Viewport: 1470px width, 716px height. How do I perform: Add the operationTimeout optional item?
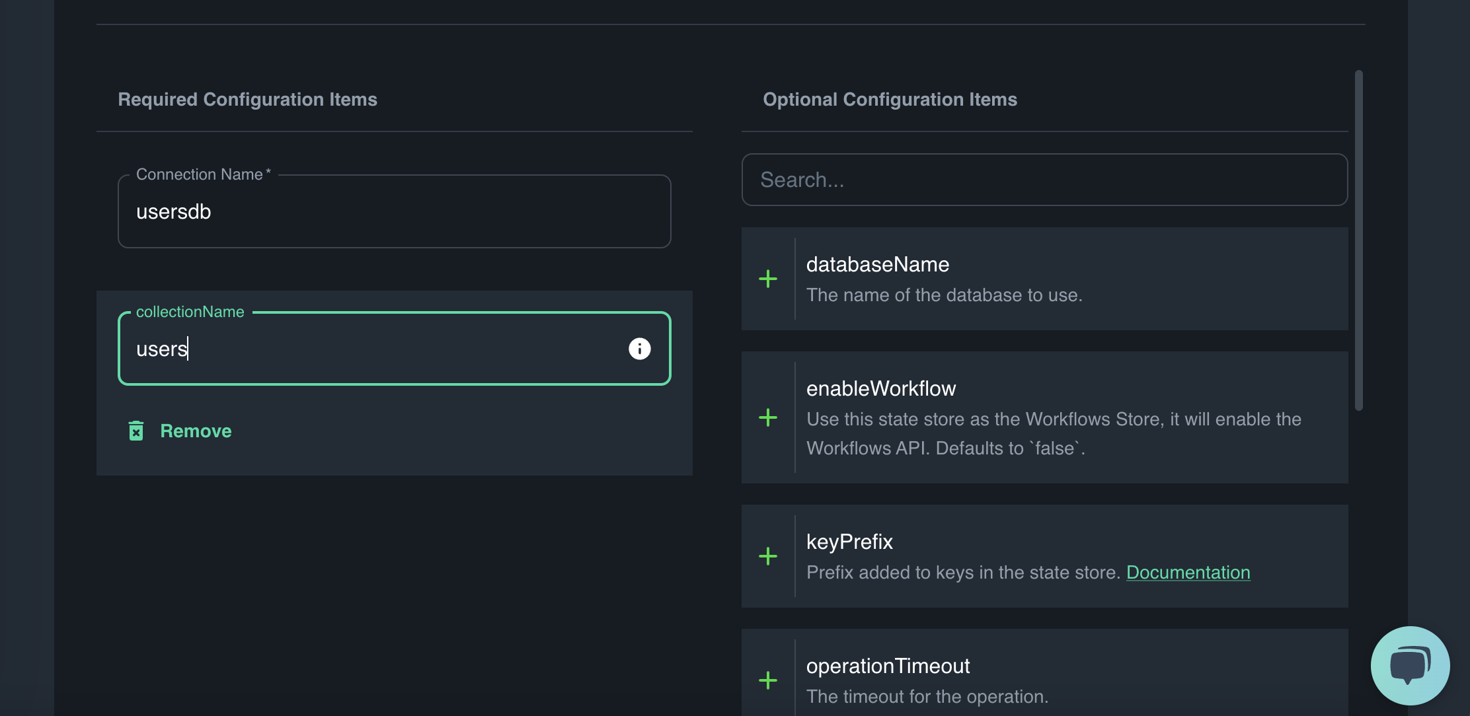[x=767, y=680]
